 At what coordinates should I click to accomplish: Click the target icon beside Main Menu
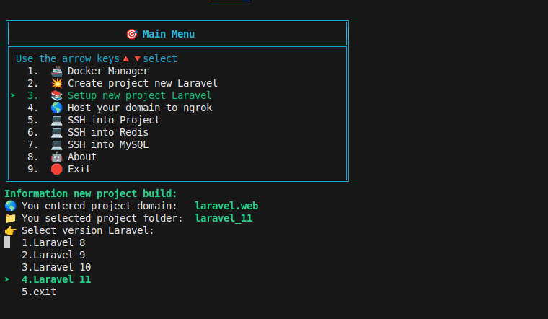point(131,34)
